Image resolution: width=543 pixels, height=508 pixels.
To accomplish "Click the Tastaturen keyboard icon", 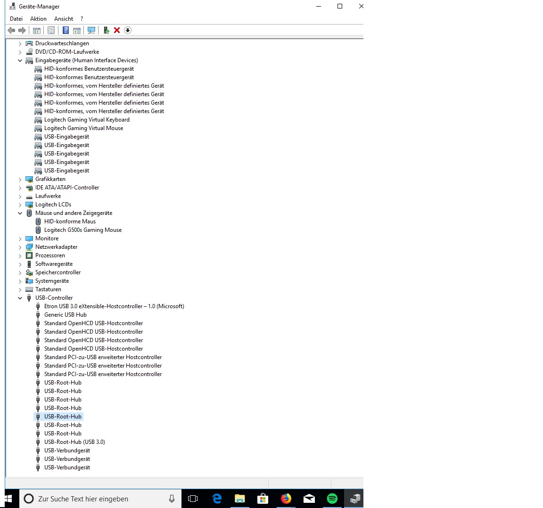I will 29,289.
